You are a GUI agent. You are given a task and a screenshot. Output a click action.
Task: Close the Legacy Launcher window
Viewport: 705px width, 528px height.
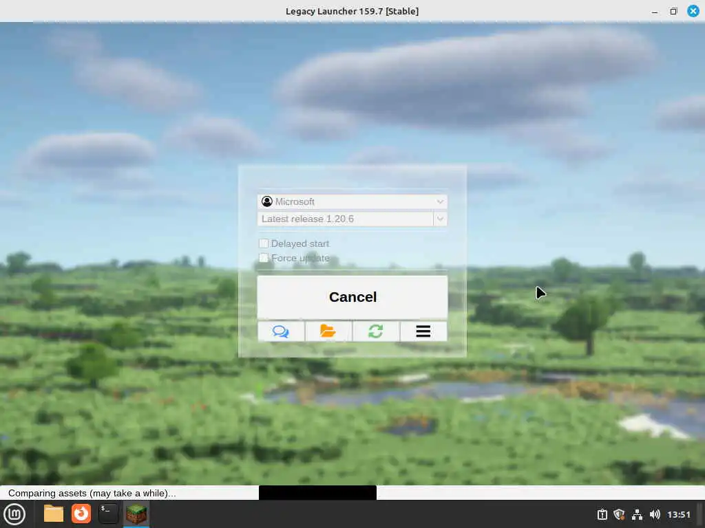tap(693, 11)
